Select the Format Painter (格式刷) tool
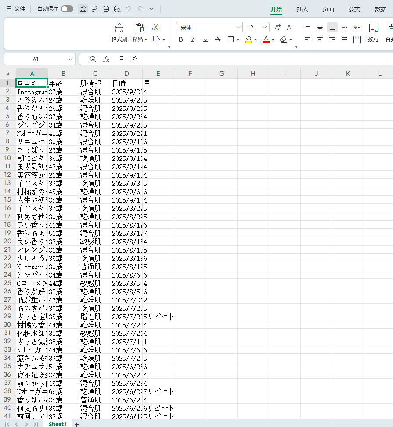Screen dimensions: 393x427 point(119,33)
